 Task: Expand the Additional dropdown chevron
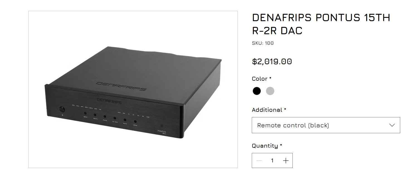[x=392, y=125]
